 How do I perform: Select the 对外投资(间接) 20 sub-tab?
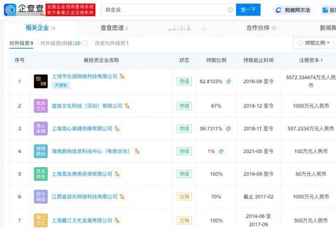coord(61,43)
